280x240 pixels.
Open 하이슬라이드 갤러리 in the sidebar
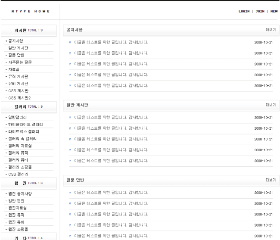tap(25, 125)
